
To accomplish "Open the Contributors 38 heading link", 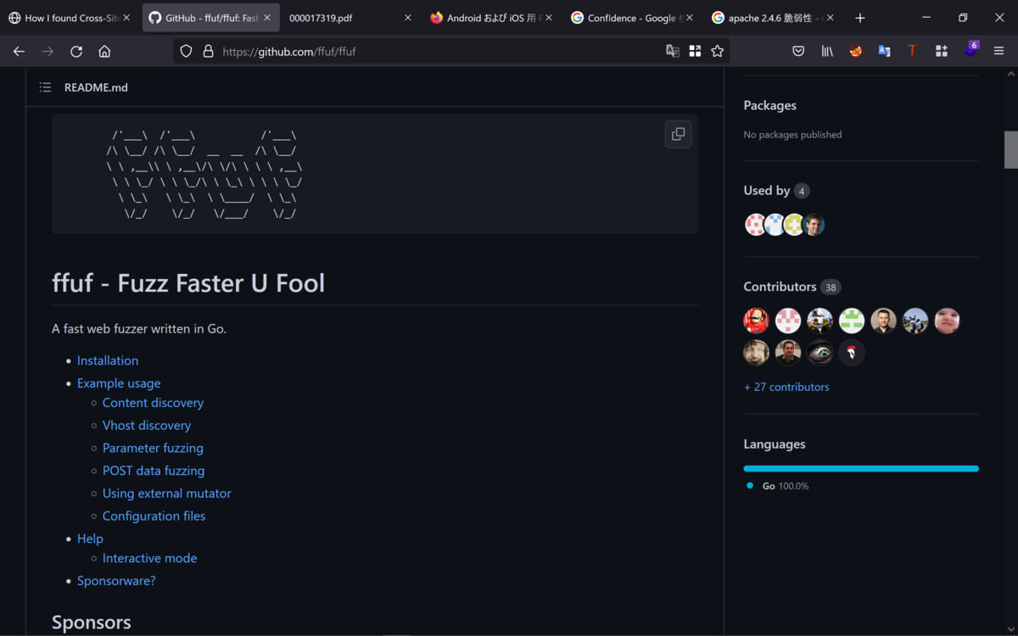I will 792,287.
